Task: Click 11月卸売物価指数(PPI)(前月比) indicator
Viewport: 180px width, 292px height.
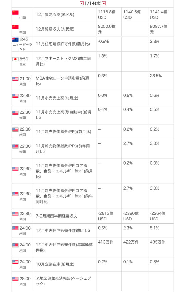Action: click(x=64, y=132)
